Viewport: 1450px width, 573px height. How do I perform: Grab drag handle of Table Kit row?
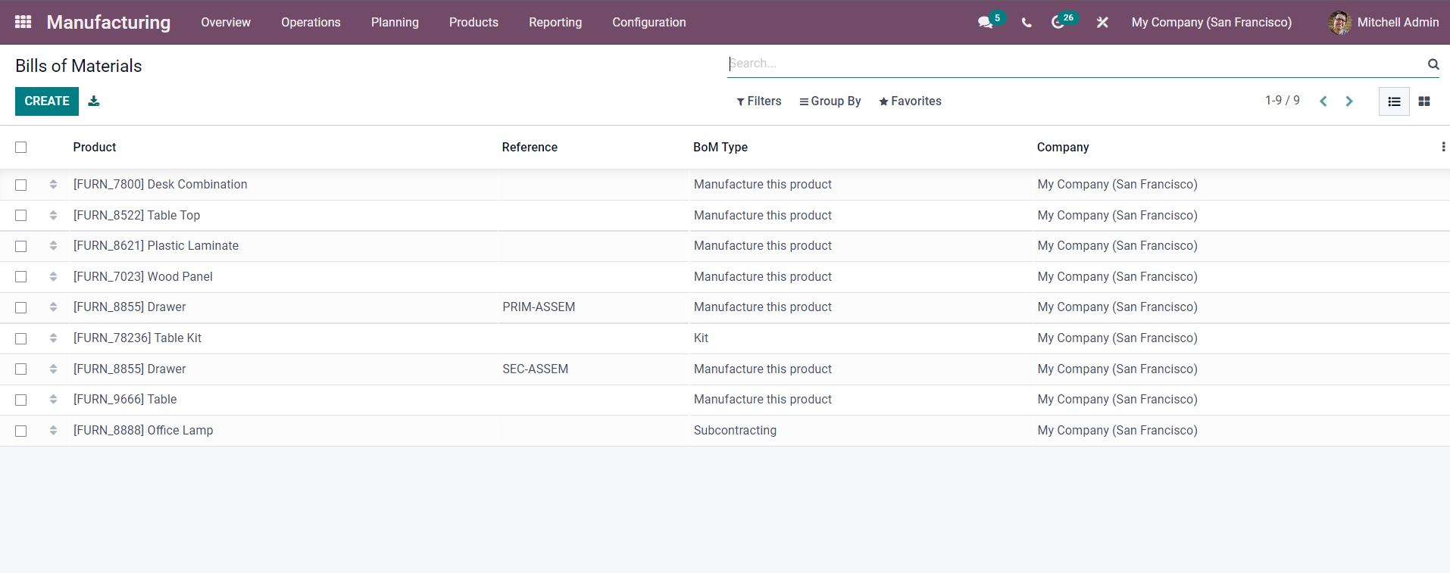[53, 338]
